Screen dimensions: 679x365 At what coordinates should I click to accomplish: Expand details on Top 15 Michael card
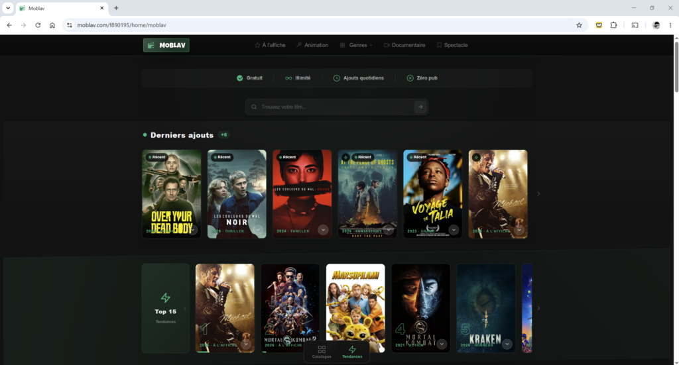coord(246,344)
